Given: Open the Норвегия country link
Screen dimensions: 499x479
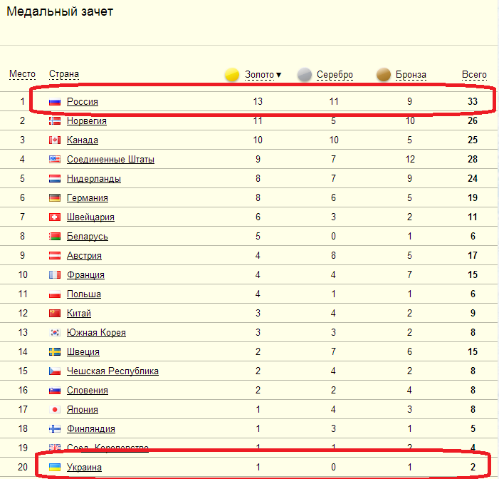Looking at the screenshot, I should [x=86, y=121].
